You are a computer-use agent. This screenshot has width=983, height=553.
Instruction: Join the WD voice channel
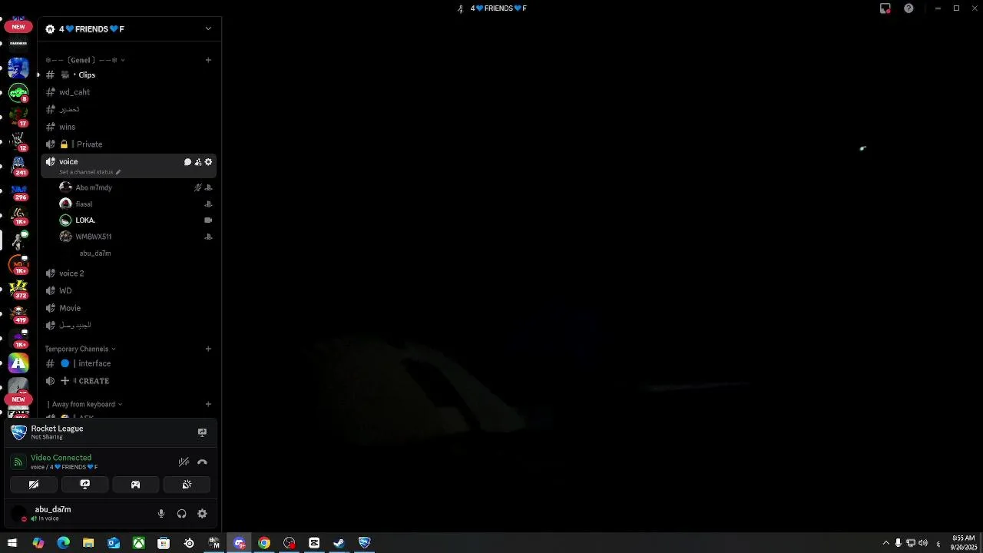pyautogui.click(x=129, y=291)
